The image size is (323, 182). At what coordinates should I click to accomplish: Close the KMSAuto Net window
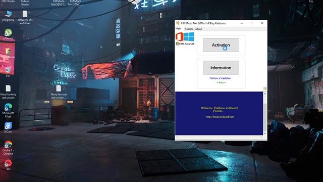(262, 23)
